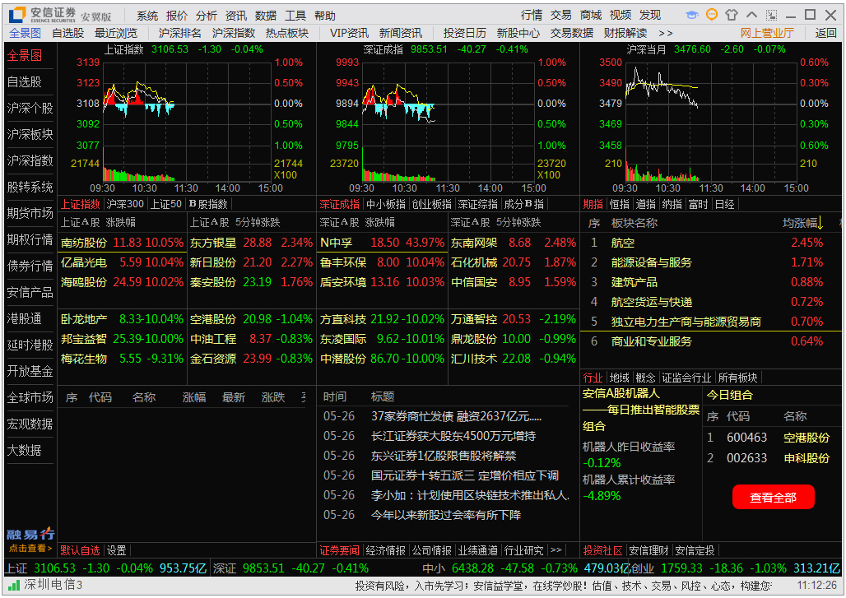
Task: Open the orange chat bubble icon
Action: 712,15
